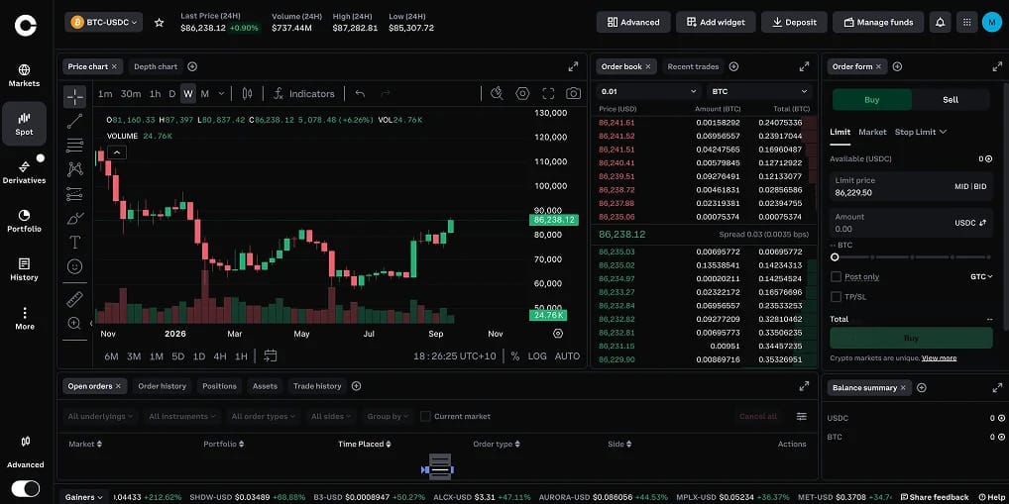Select the Market order tab

872,132
